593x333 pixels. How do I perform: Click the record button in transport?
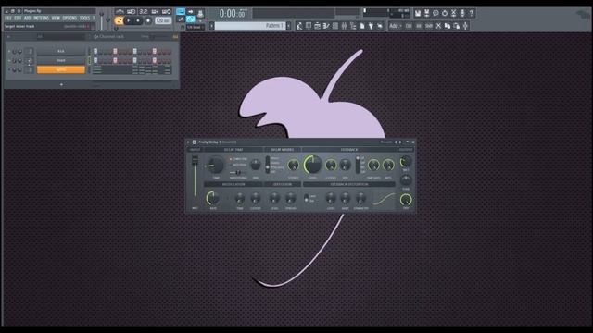148,20
